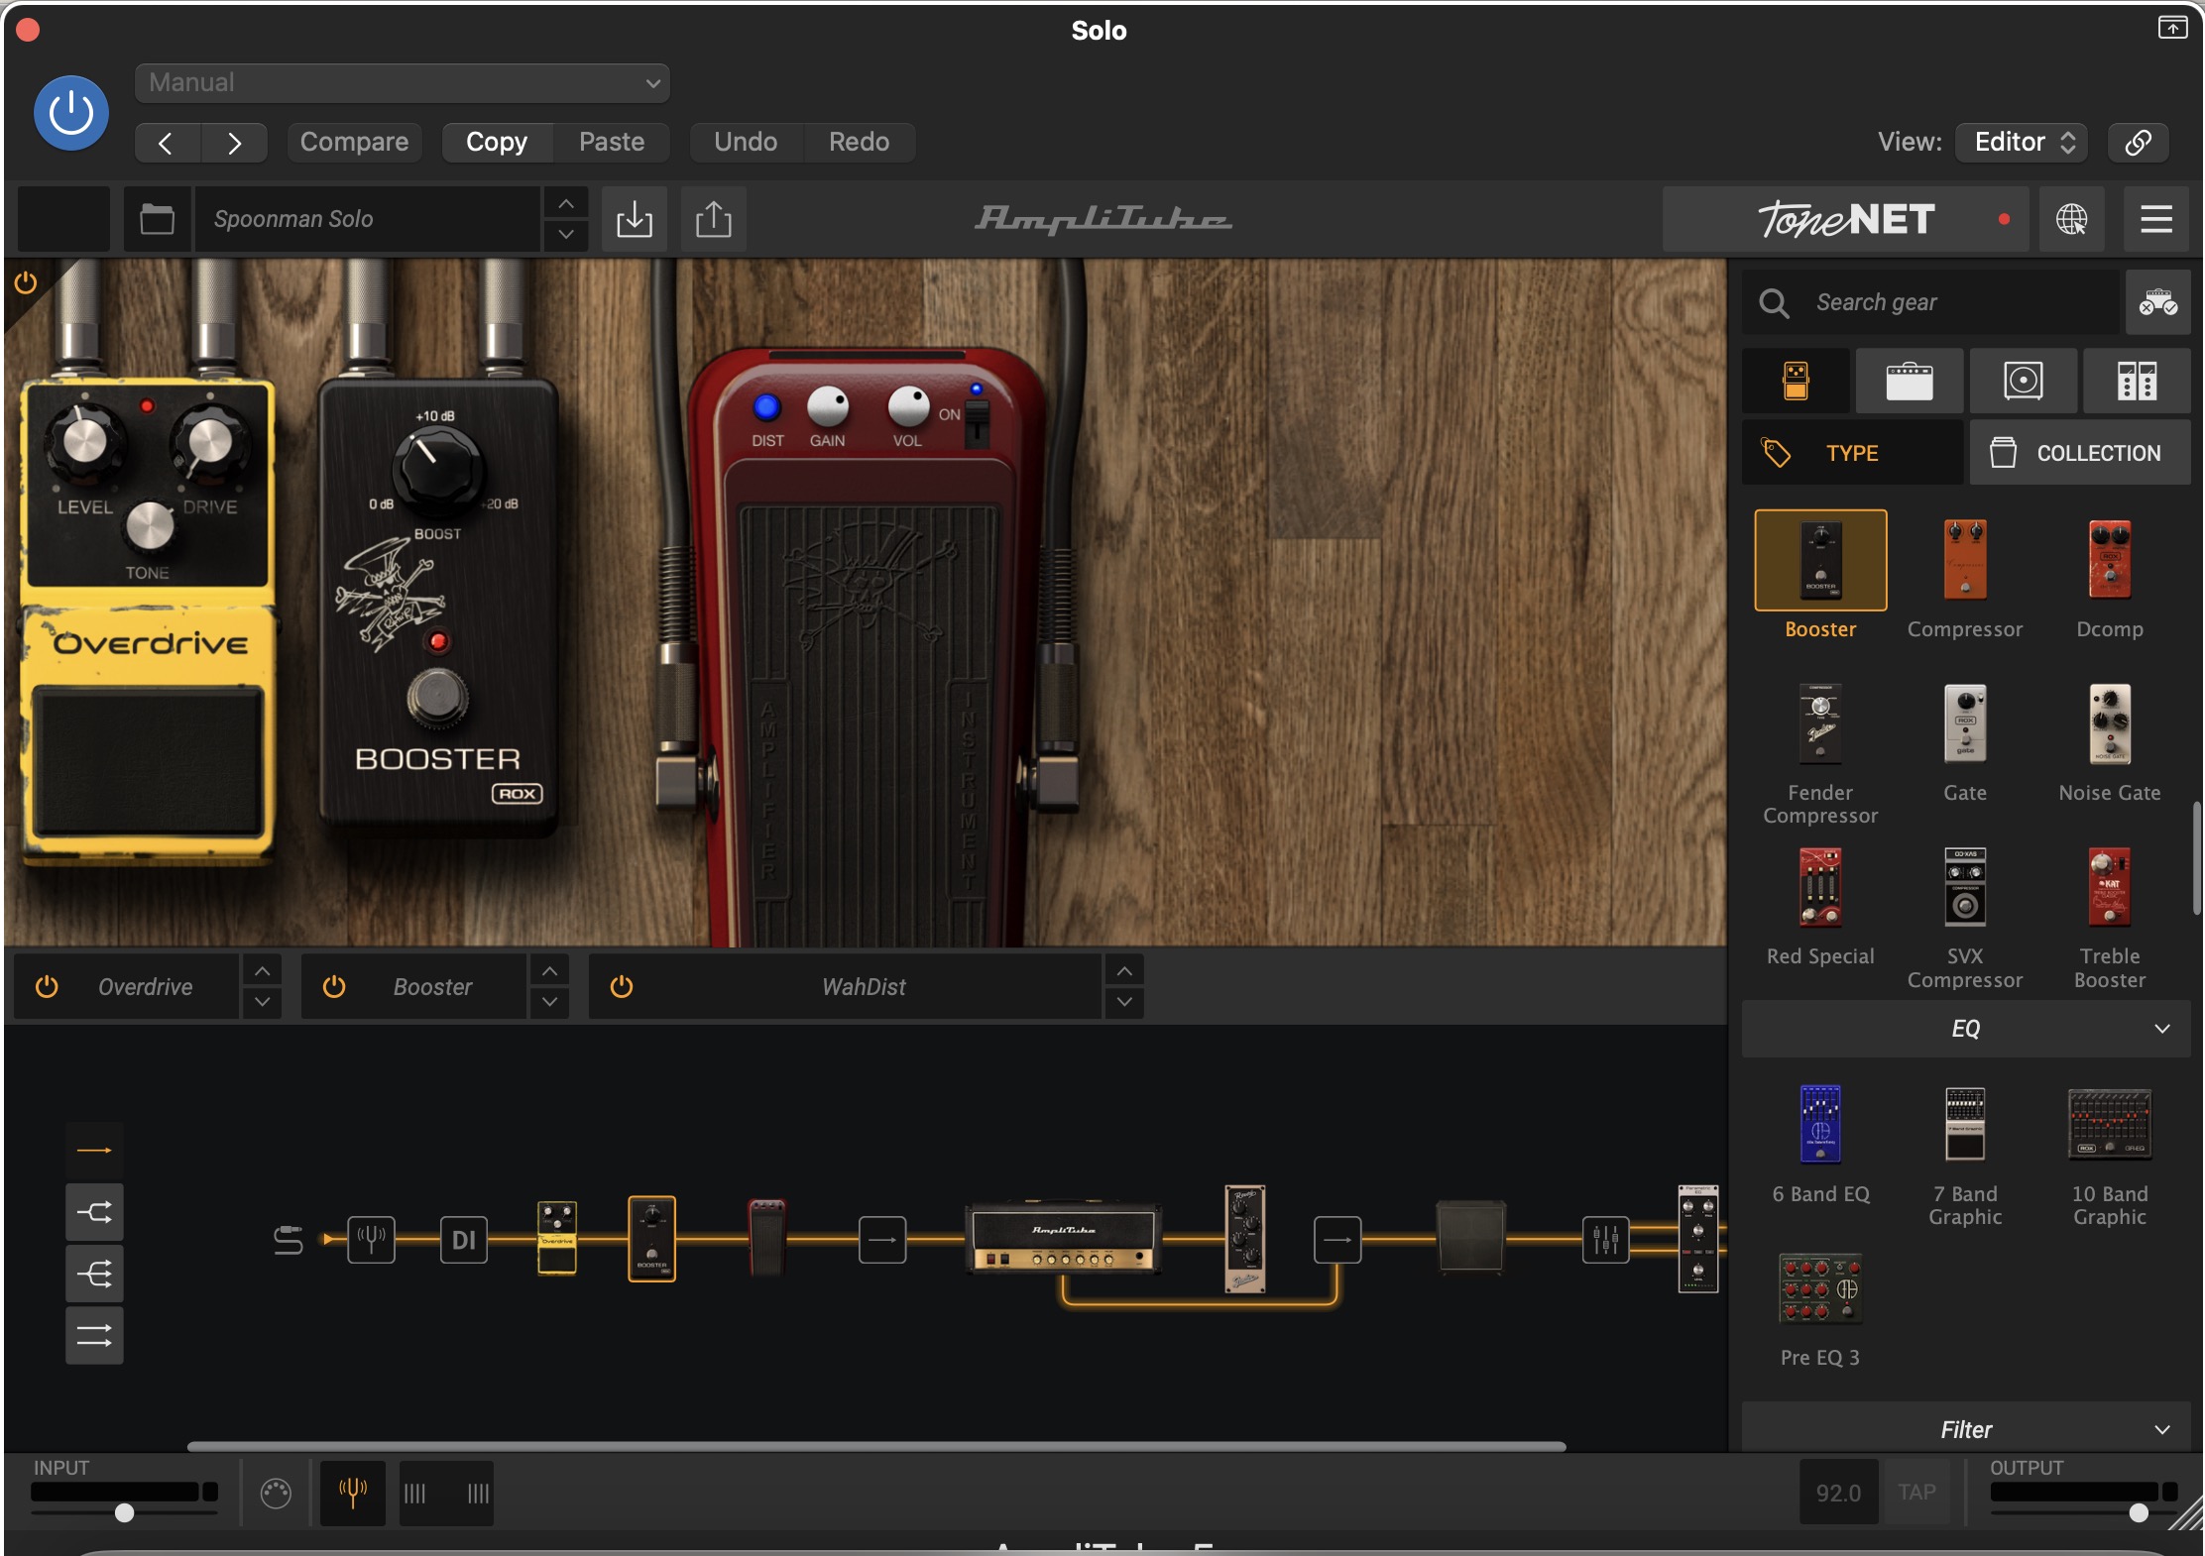Step to next preset with down arrow
The width and height of the screenshot is (2205, 1556).
pyautogui.click(x=566, y=235)
